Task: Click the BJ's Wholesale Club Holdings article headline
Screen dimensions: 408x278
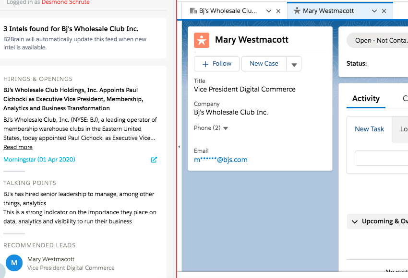Action: point(73,99)
